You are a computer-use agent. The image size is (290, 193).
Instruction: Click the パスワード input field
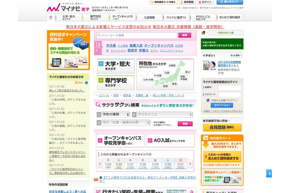coord(230,95)
